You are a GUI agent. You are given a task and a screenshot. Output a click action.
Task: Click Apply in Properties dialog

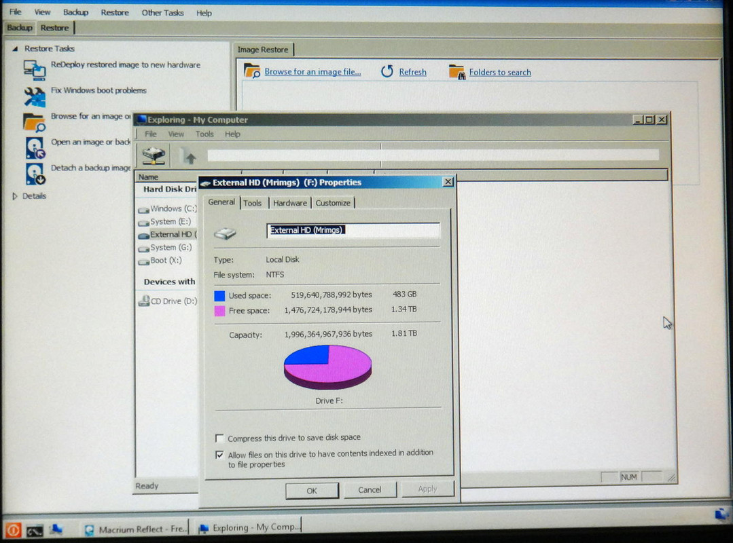tap(427, 489)
